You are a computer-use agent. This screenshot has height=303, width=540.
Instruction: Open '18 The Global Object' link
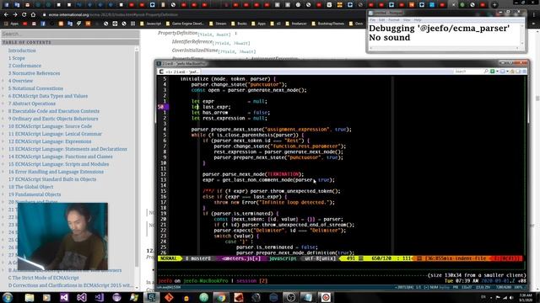(31, 187)
